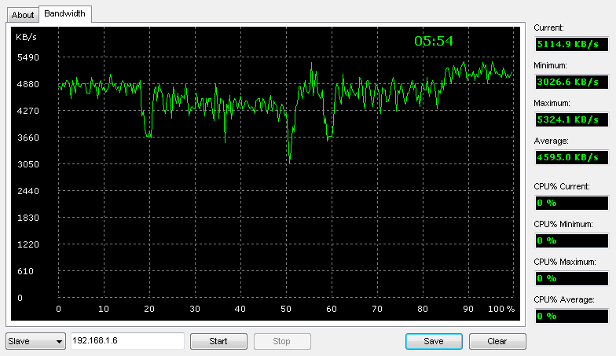Click the IP address field 192.168.1.6

tap(127, 341)
